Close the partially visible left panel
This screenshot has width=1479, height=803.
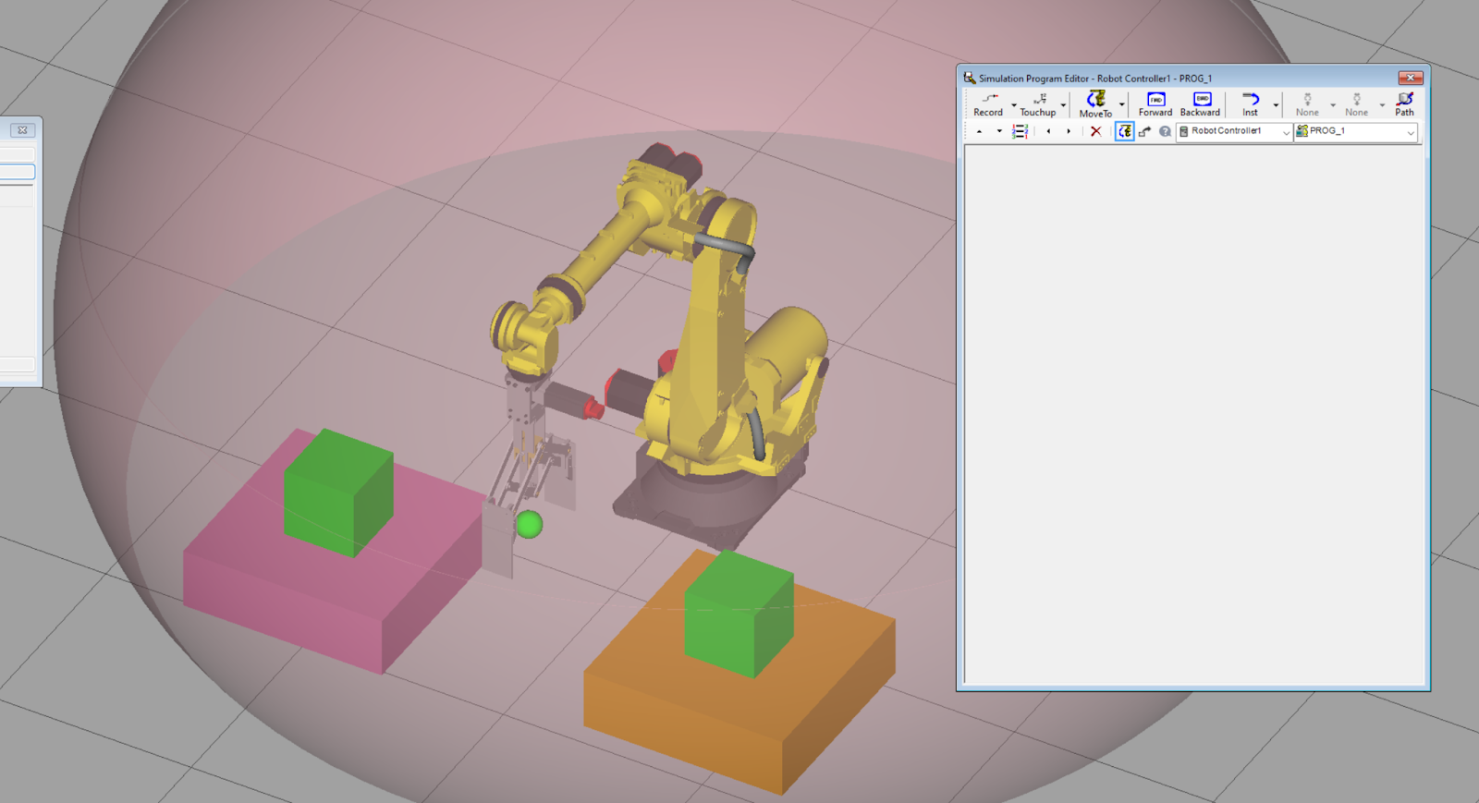point(22,130)
